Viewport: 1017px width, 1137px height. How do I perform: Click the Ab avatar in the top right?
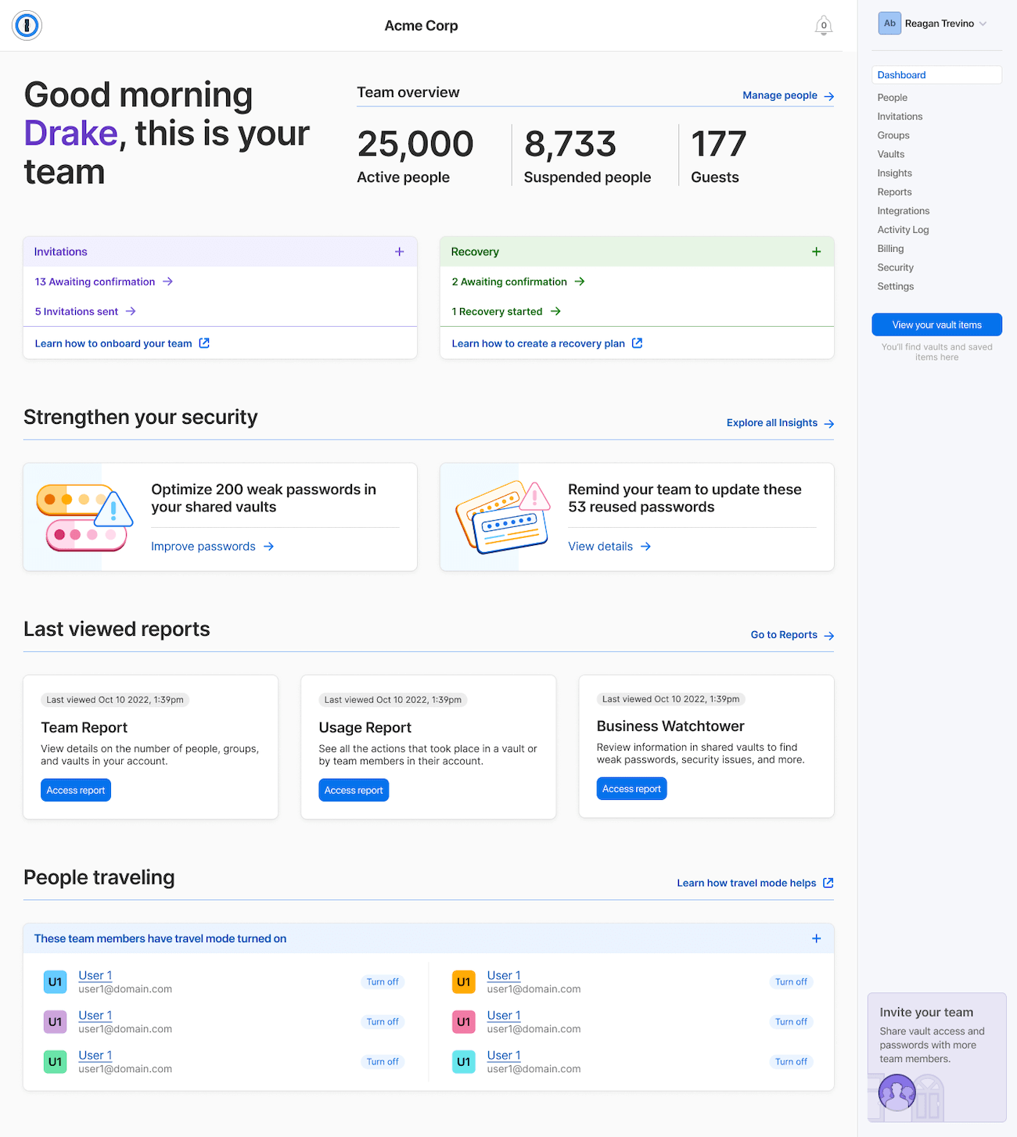click(889, 23)
